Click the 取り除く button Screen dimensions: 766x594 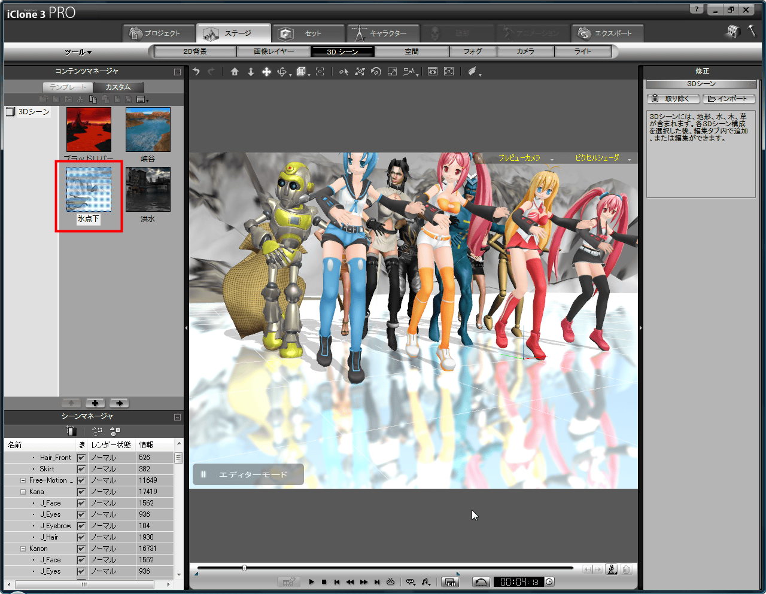pos(673,99)
